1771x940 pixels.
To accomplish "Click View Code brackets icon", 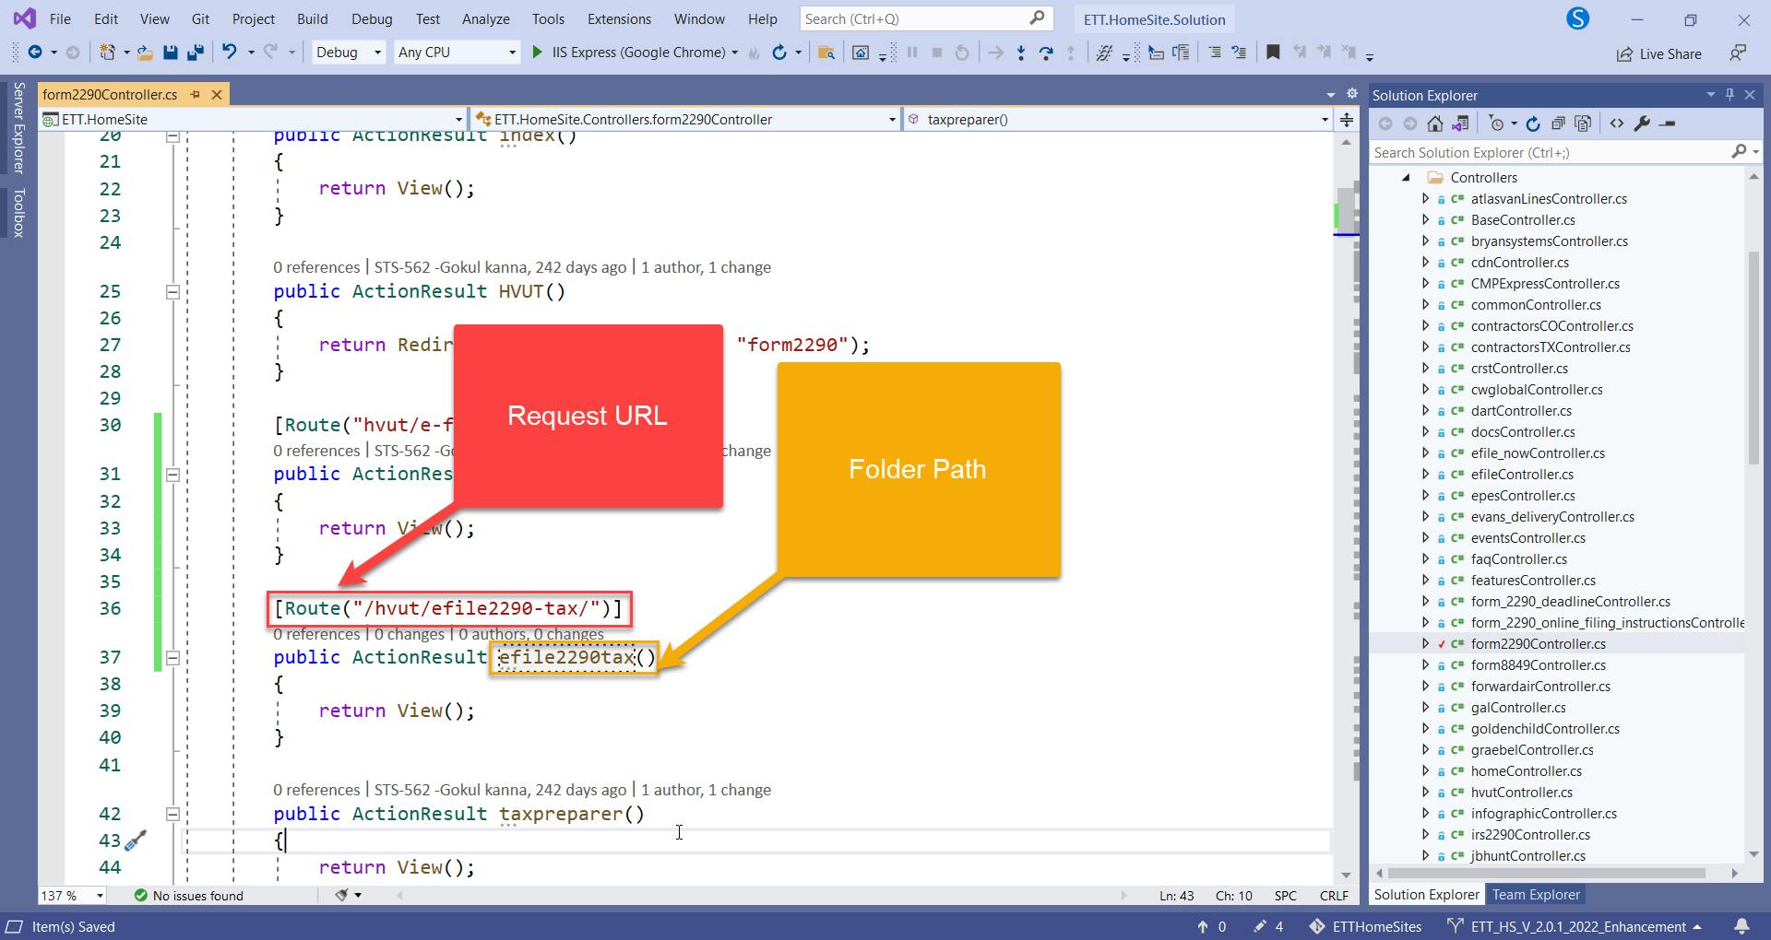I will [x=1617, y=123].
